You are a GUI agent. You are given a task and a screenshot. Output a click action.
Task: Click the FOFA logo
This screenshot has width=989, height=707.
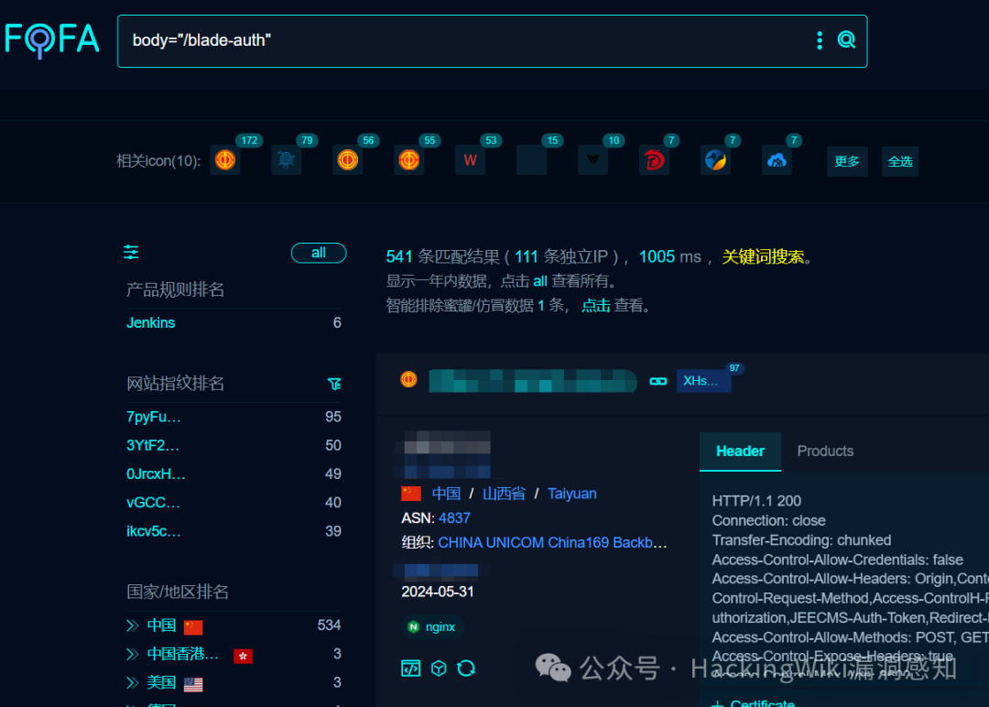(51, 40)
